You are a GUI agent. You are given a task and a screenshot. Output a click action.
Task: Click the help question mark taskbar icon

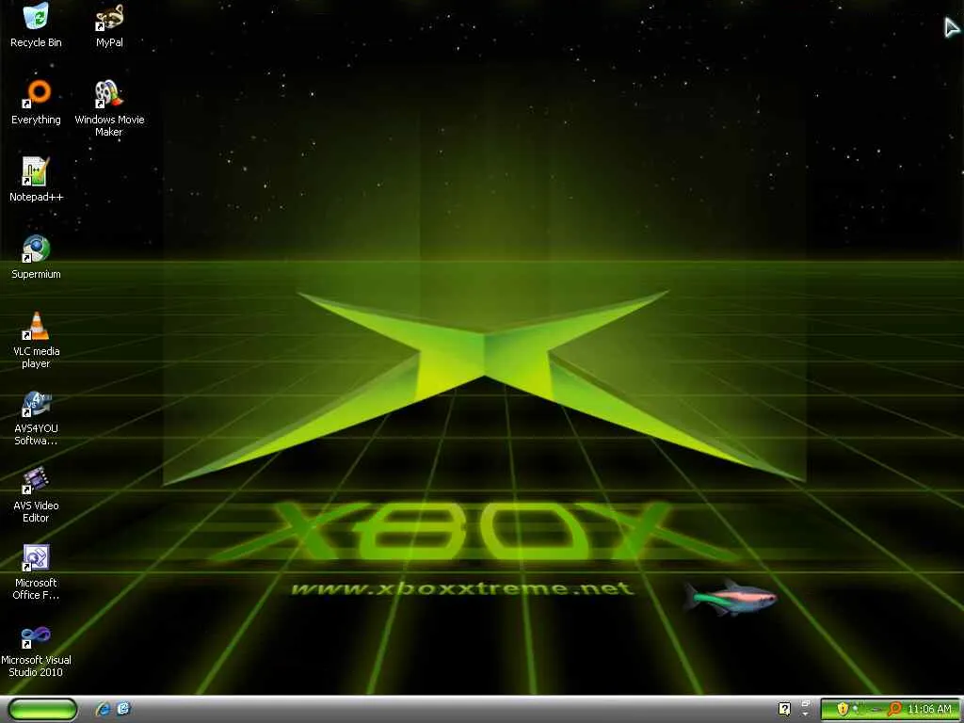784,709
